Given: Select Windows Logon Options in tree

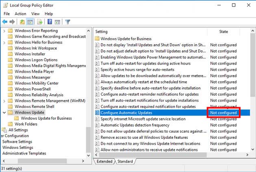Looking at the screenshot, I should [36, 60].
